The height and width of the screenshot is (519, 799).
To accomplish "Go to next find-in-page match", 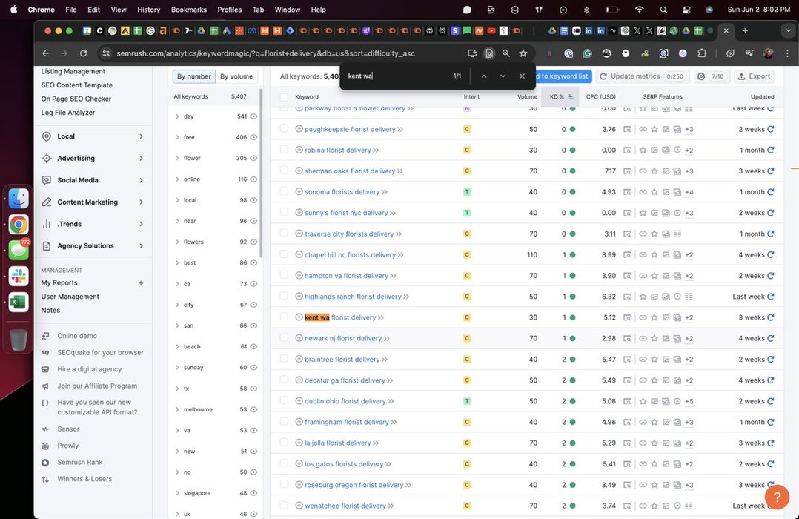I will 503,76.
